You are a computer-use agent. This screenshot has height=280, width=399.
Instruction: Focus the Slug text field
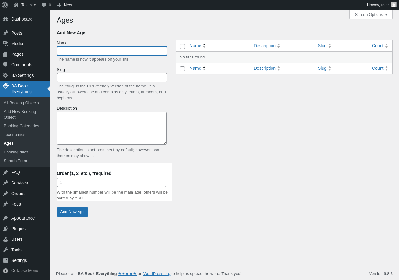[112, 78]
